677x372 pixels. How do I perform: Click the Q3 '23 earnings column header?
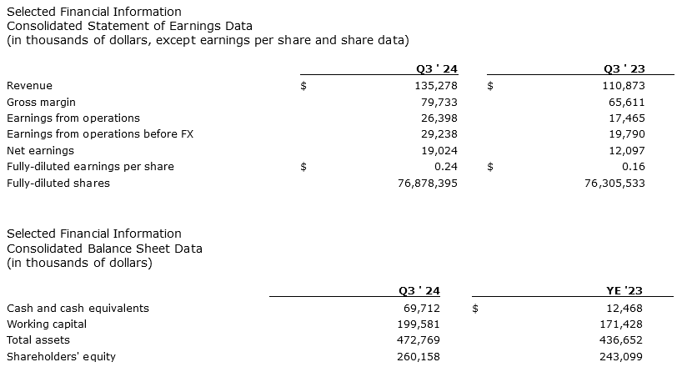(629, 69)
